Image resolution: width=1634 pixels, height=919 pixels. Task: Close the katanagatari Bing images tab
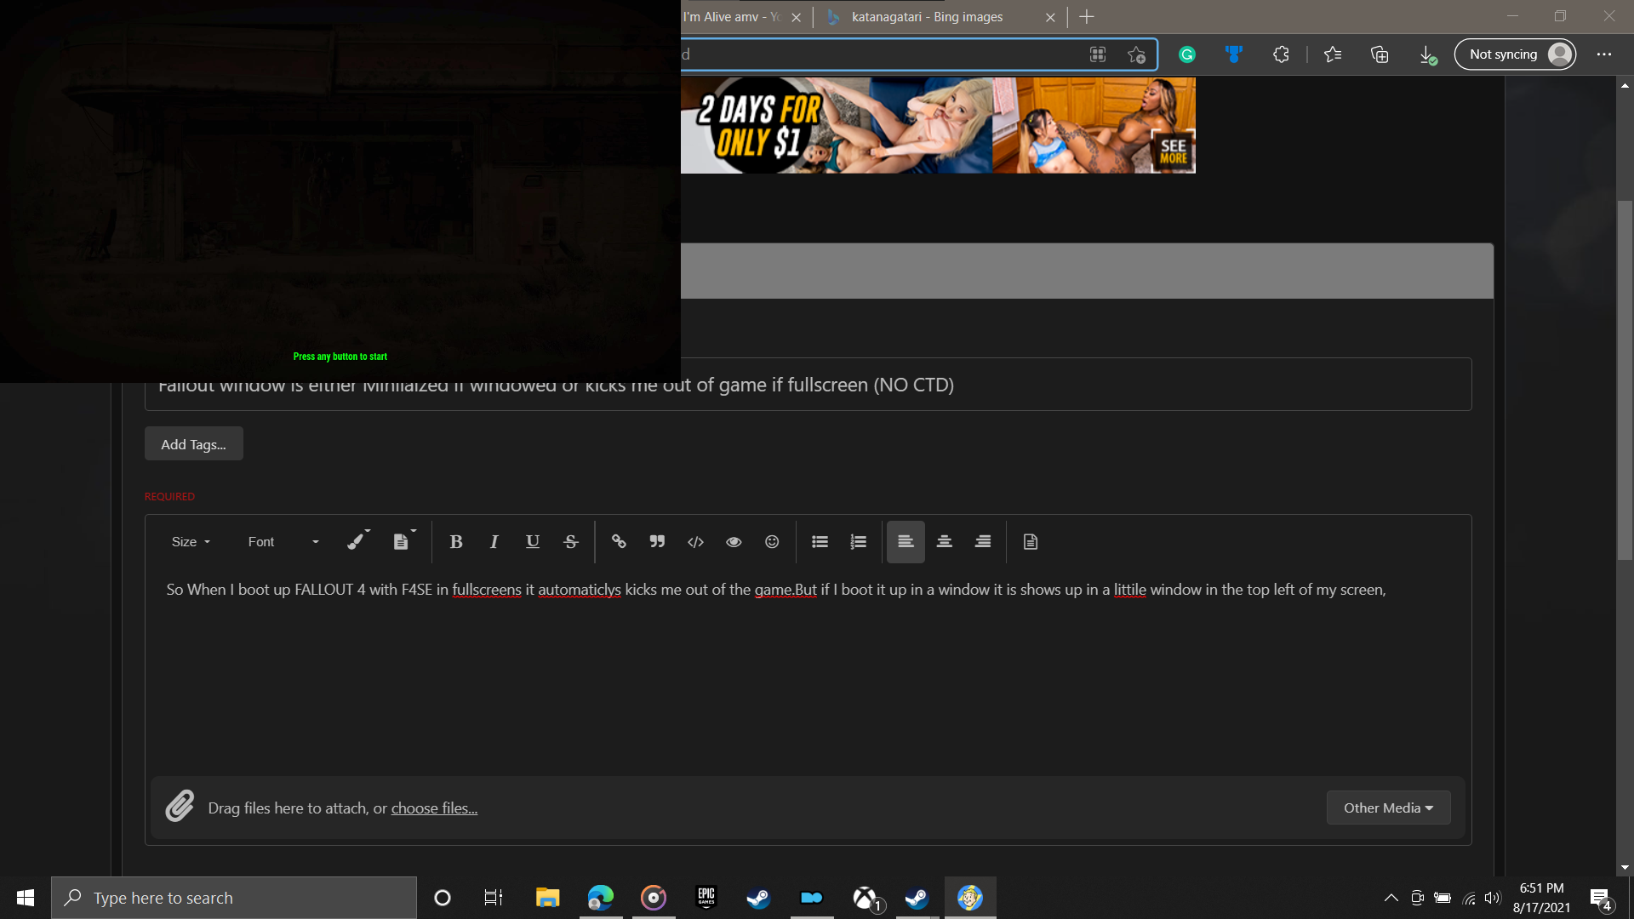1050,17
